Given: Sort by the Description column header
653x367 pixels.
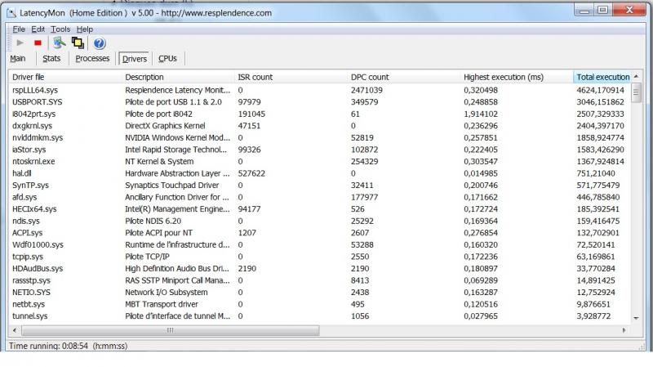Looking at the screenshot, I should [x=177, y=77].
